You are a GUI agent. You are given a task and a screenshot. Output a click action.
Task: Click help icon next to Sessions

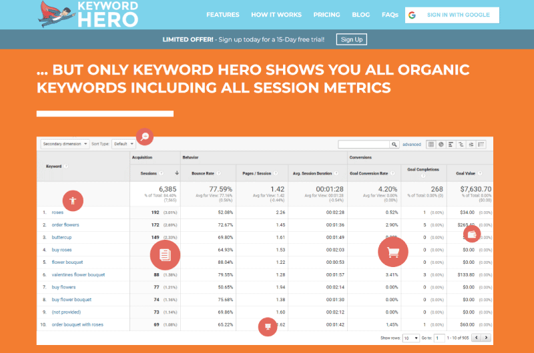point(162,173)
